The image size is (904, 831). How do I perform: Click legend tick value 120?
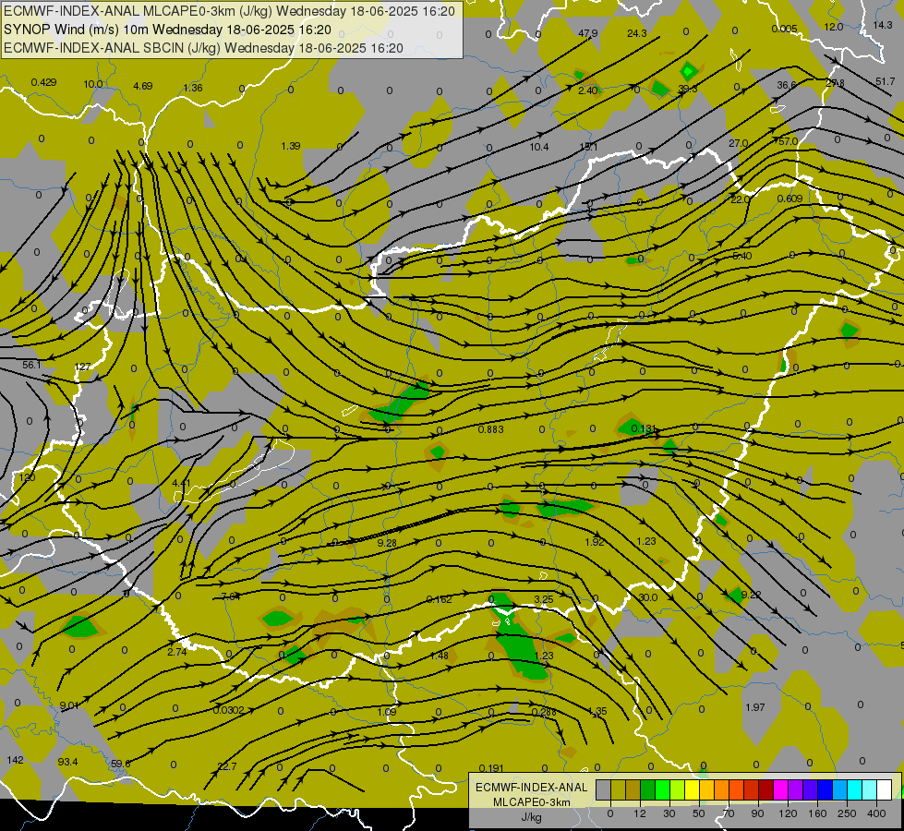(788, 813)
